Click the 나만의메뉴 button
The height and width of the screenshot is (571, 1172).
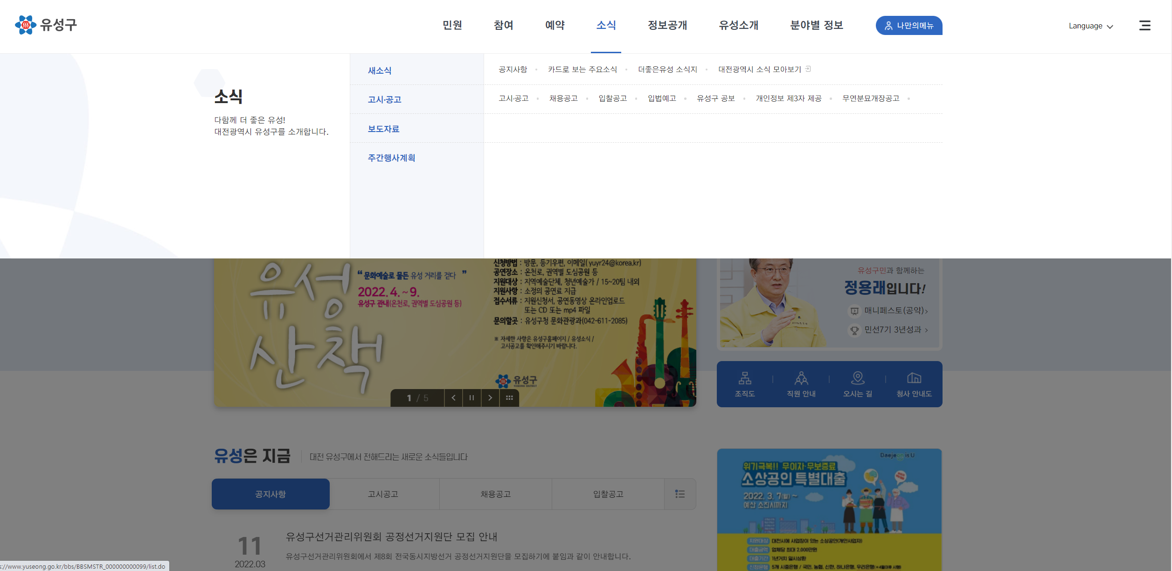point(908,26)
